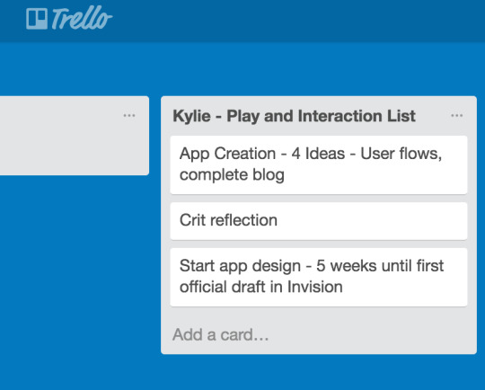Click the word 'Kylie' in the list header
485x390 pixels.
coord(192,117)
